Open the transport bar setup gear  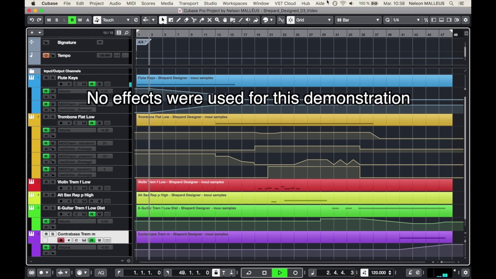click(x=466, y=273)
